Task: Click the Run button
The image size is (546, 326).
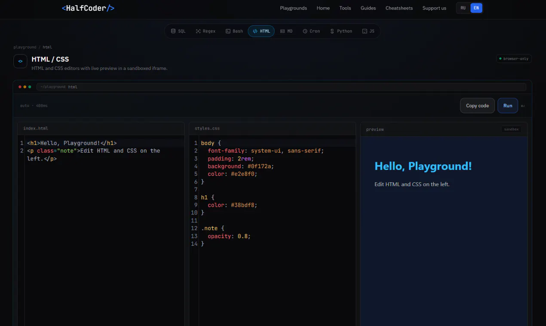Action: pyautogui.click(x=508, y=106)
